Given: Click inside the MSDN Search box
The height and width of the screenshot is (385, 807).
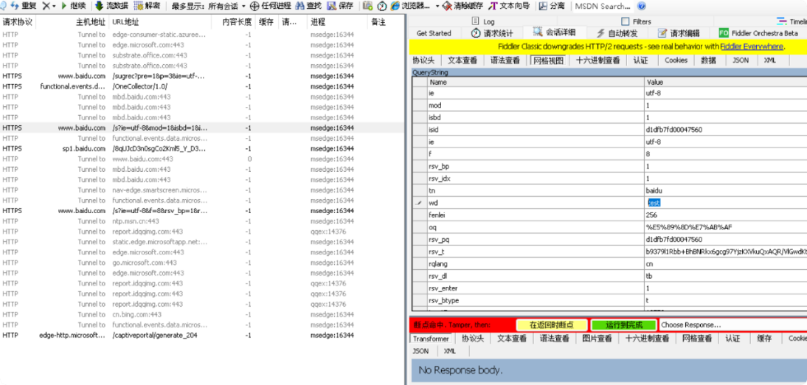Looking at the screenshot, I should tap(603, 6).
